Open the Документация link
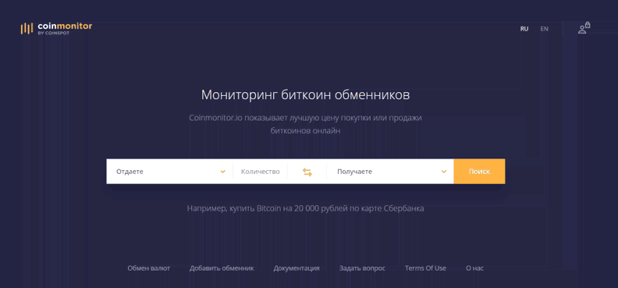This screenshot has width=618, height=288. coord(297,268)
